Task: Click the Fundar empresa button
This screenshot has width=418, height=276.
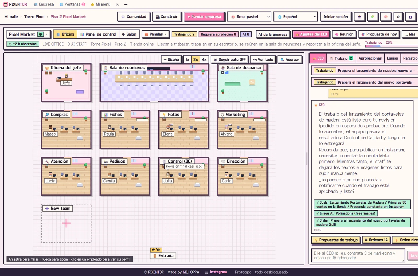Action: click(204, 17)
